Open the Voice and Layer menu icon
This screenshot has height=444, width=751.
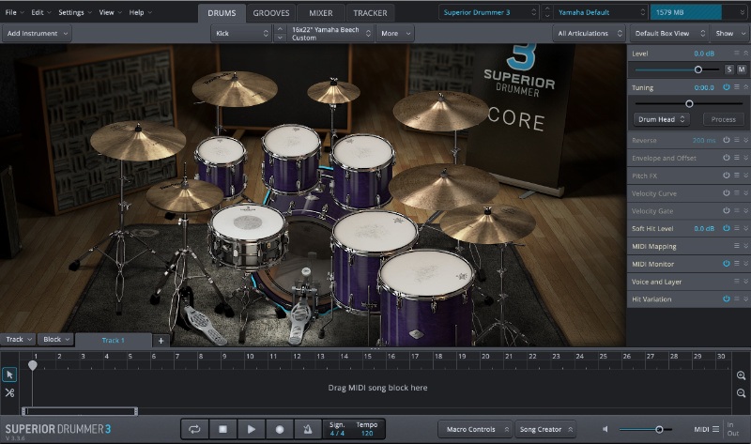[737, 282]
